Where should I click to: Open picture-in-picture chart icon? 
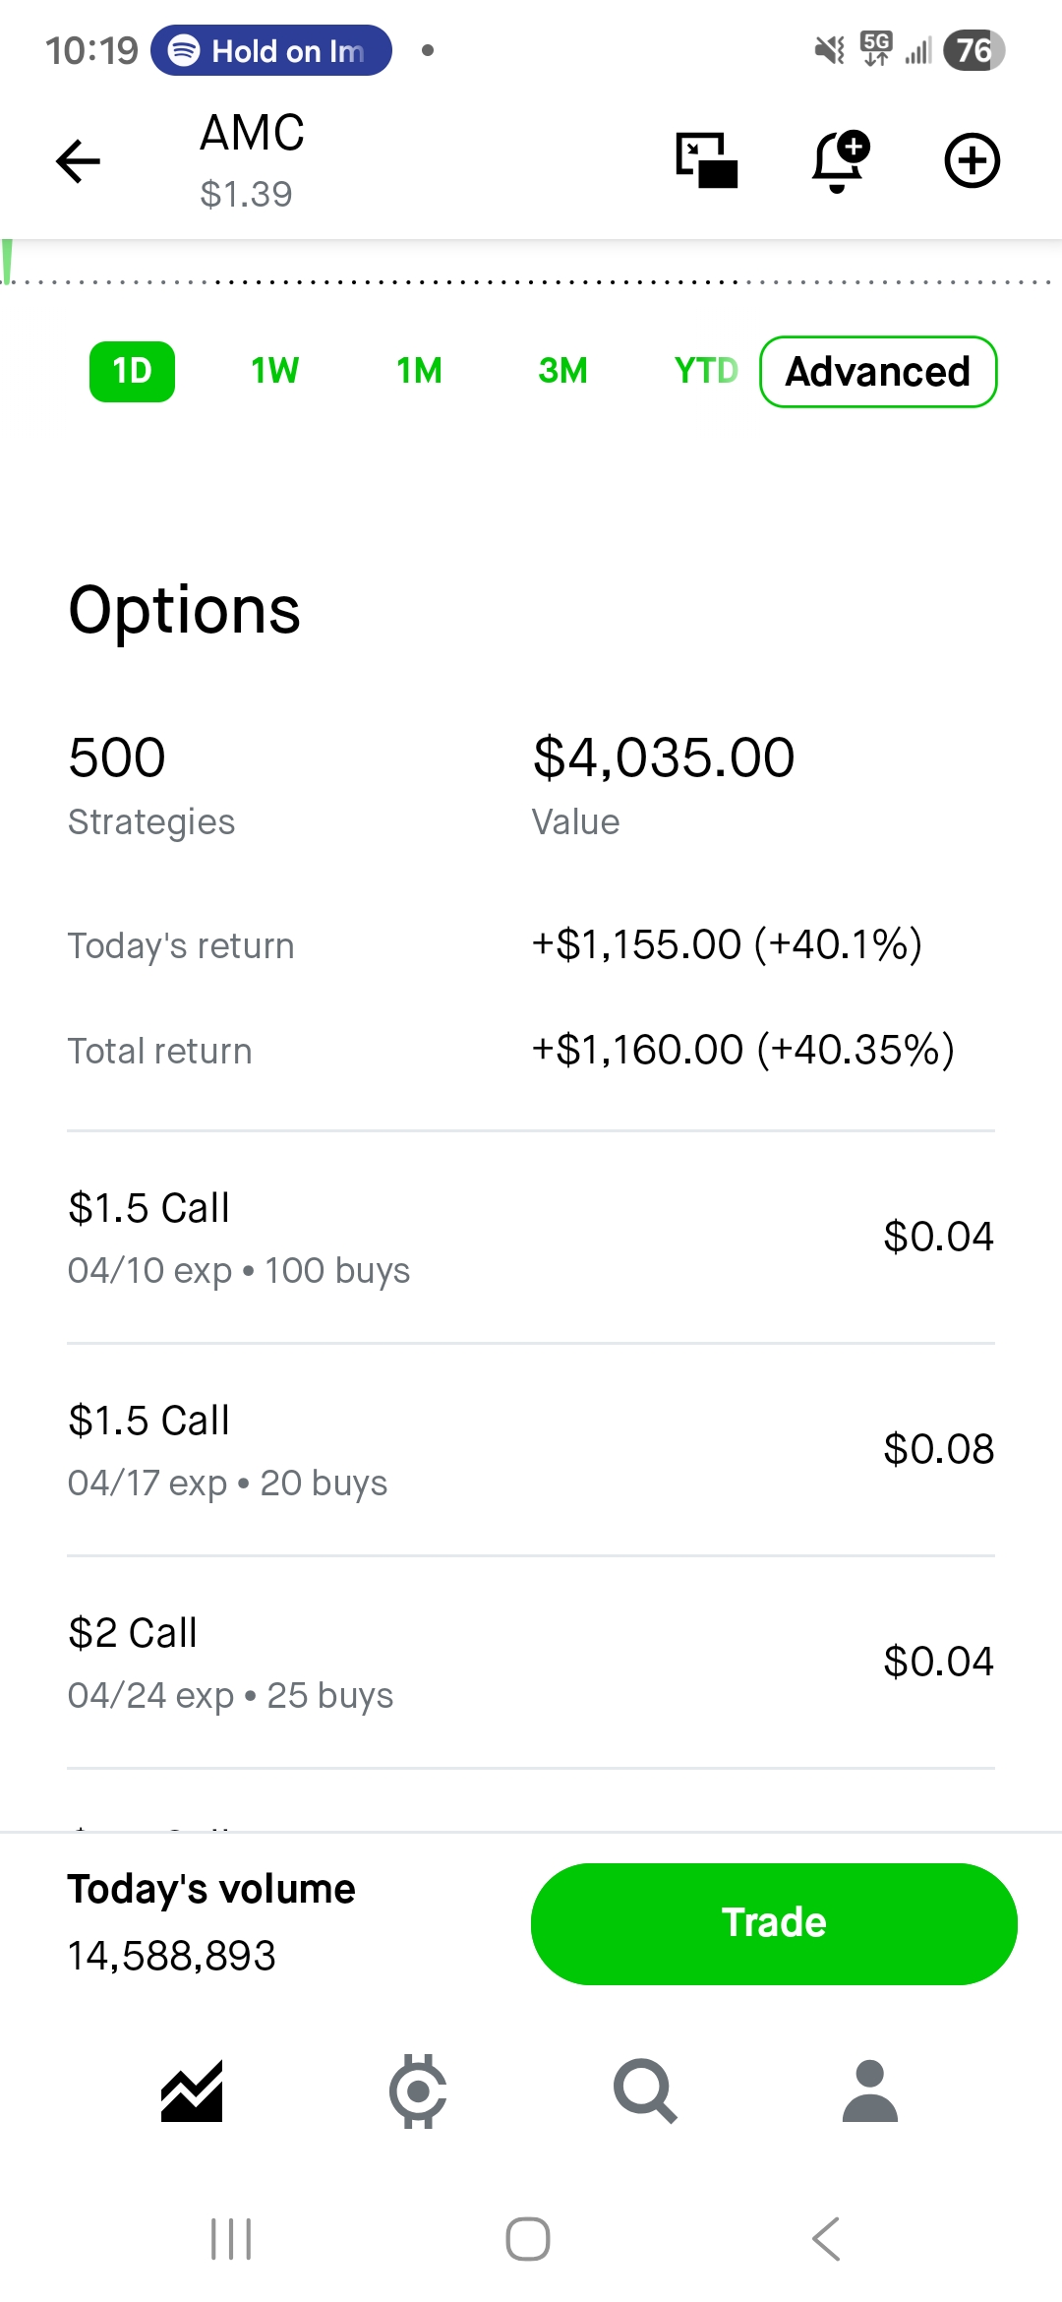coord(706,160)
